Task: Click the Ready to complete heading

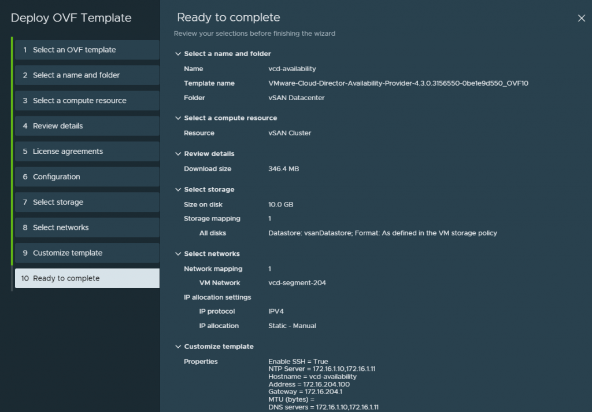Action: pos(228,17)
